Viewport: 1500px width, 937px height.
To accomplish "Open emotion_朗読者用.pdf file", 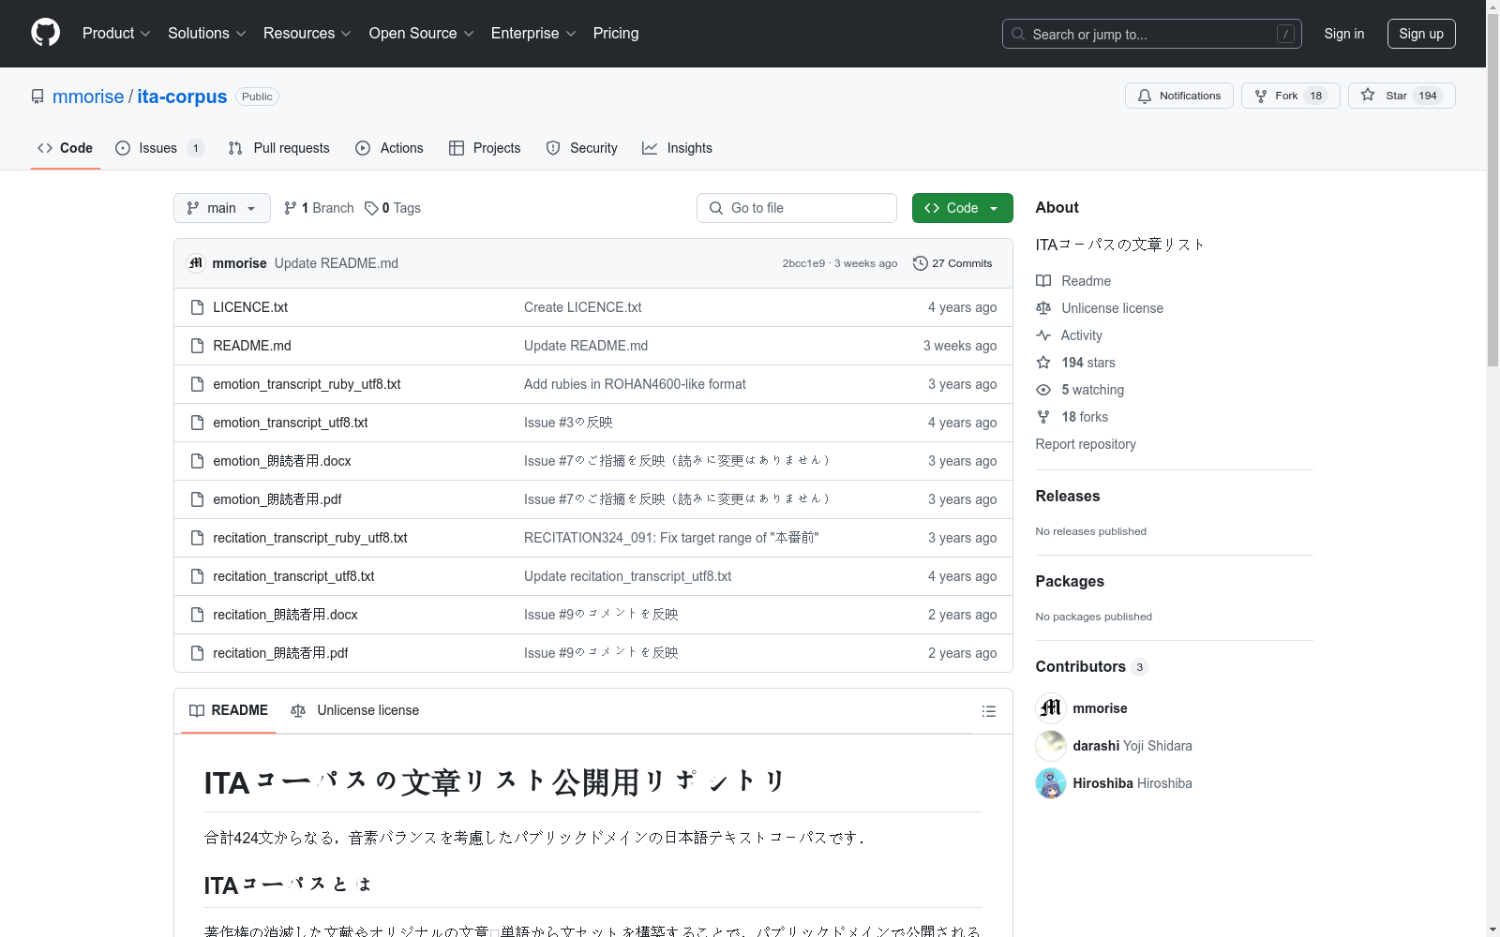I will point(277,499).
